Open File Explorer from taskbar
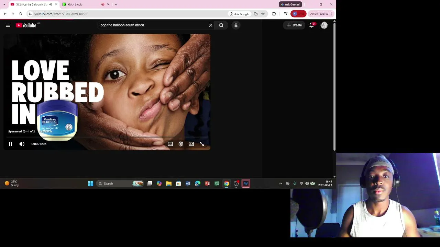The height and width of the screenshot is (247, 440). click(x=169, y=184)
